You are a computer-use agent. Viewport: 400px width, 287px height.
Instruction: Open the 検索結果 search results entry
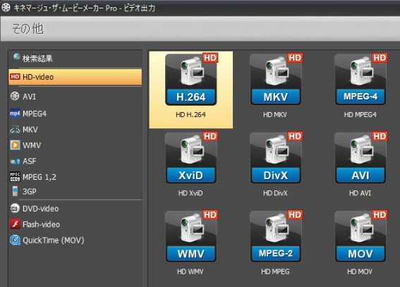[x=75, y=59]
